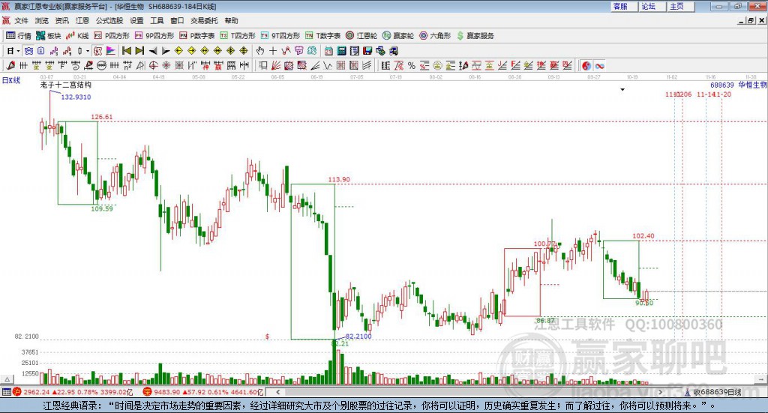Click the volume pane up-triangle button
Viewport: 768px width, 413px height.
pos(7,379)
